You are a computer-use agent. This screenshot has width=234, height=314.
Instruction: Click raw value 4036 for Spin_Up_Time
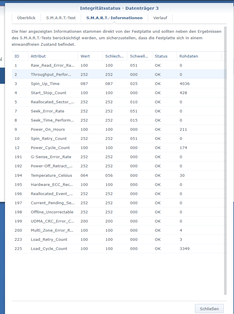tap(185, 84)
